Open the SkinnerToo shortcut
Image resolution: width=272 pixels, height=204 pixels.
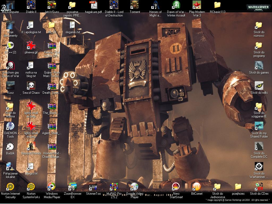93,187
